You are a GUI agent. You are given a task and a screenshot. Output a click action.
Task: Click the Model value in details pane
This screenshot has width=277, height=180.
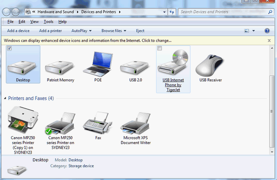75,160
